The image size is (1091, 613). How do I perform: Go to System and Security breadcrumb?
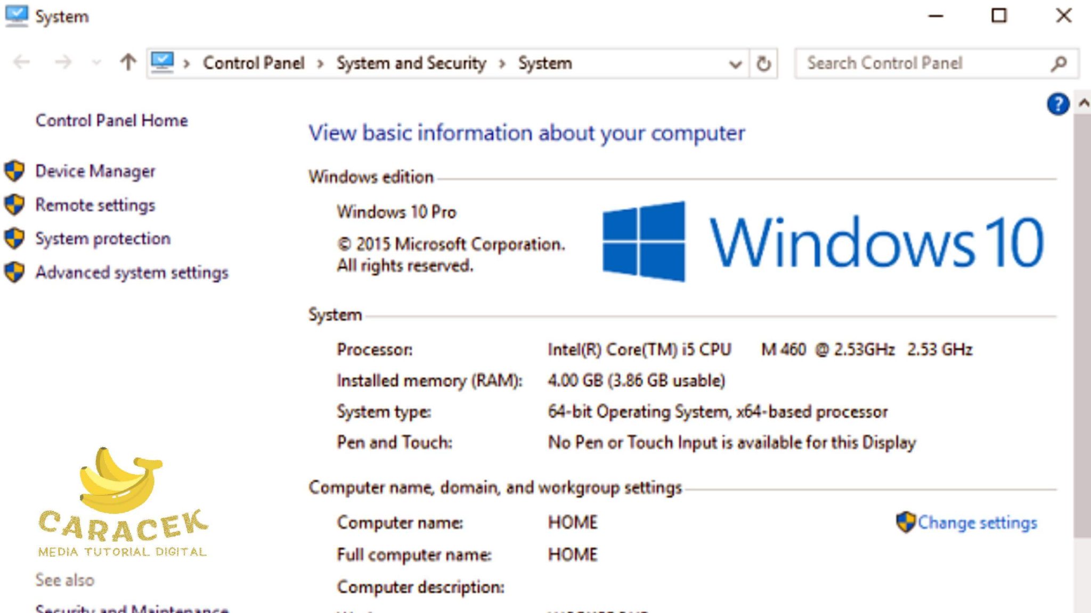411,63
